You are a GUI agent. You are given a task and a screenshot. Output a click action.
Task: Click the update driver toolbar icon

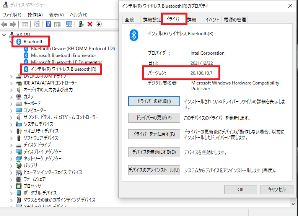click(x=81, y=24)
